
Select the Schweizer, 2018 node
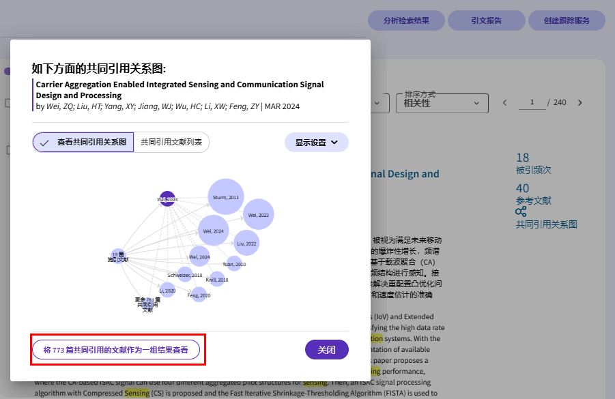point(185,275)
